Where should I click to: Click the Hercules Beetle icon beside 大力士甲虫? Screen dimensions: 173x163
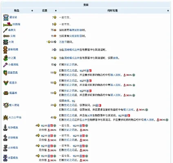[x=6, y=117]
